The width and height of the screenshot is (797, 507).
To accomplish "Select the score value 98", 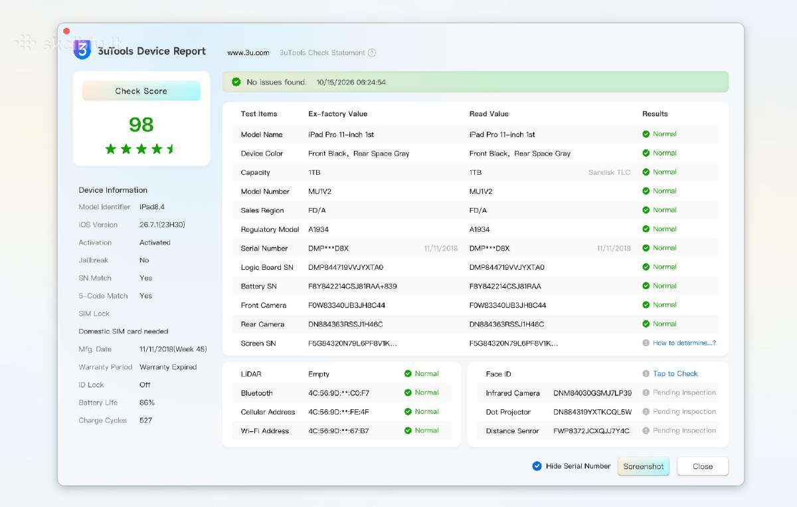I will (x=141, y=125).
